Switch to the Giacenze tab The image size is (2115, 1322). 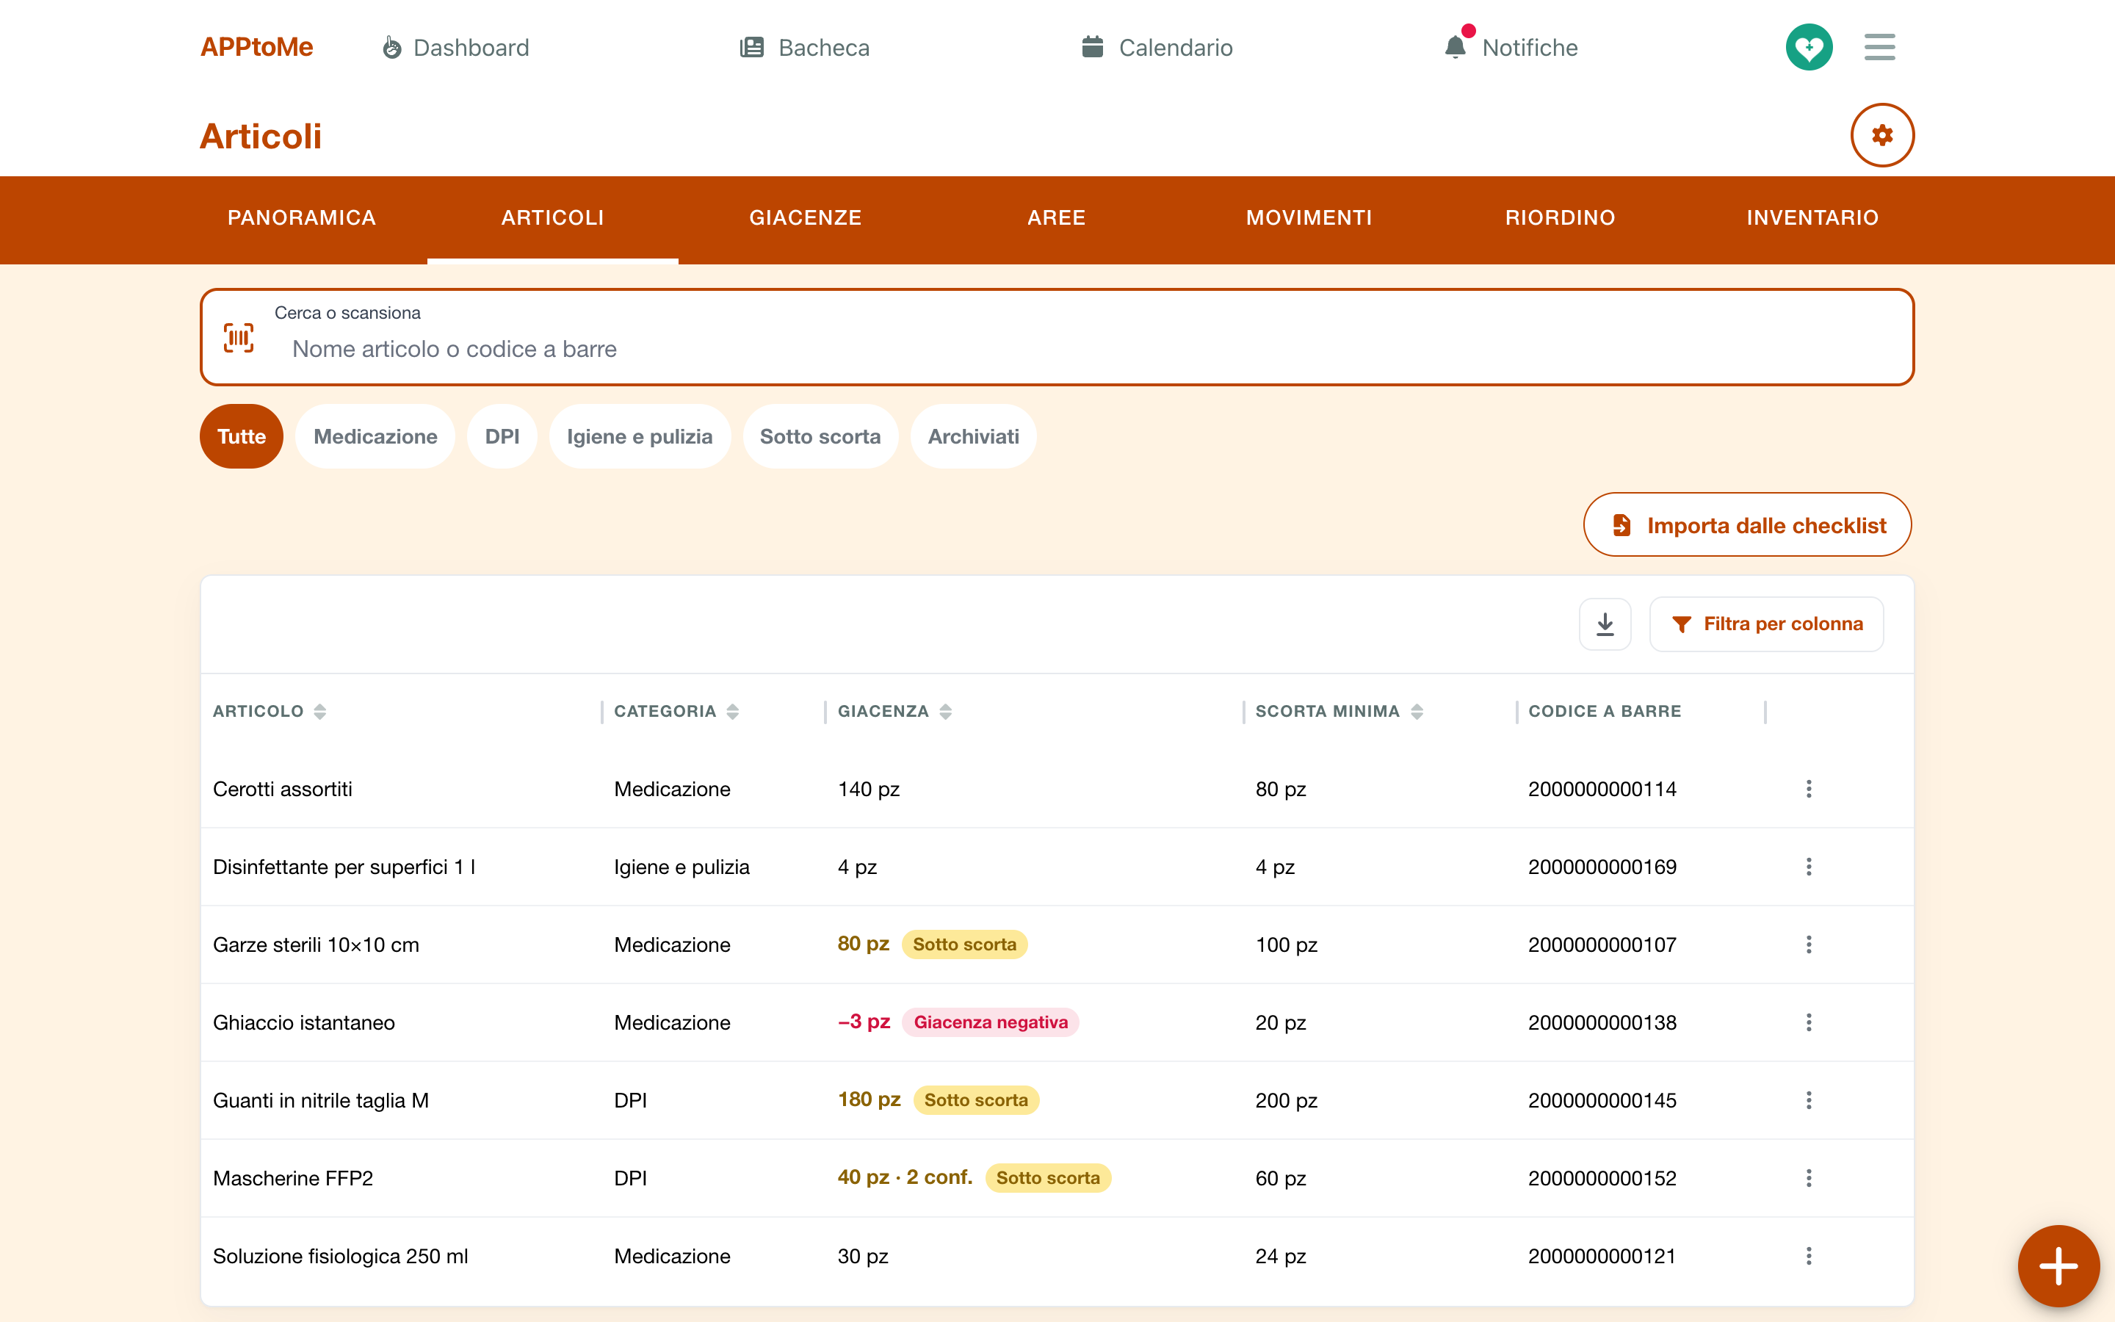pos(805,219)
